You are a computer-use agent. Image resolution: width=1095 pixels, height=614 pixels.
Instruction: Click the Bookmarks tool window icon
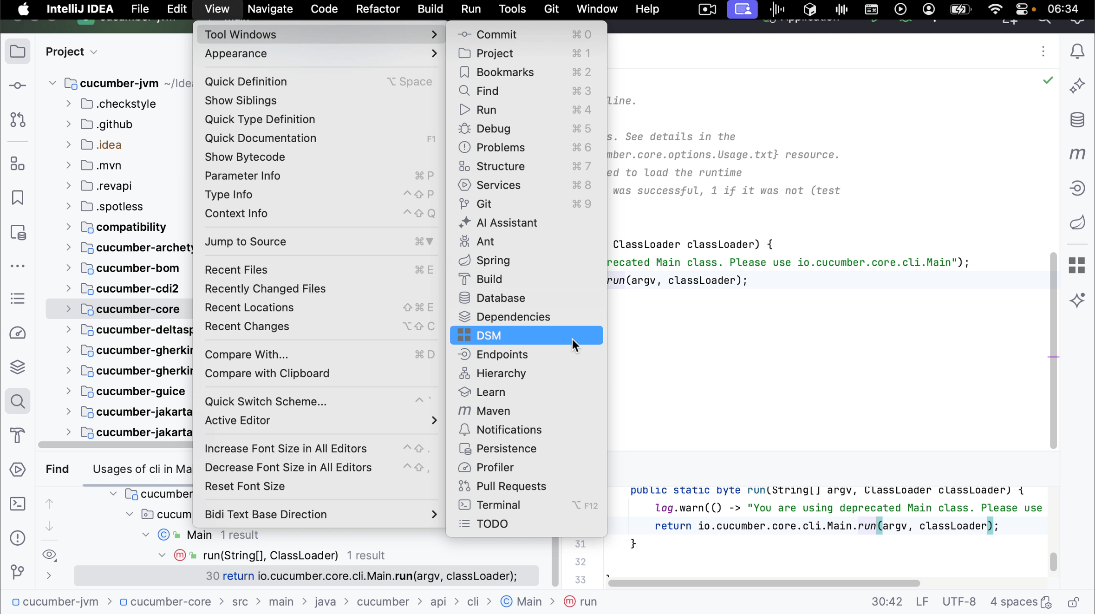pyautogui.click(x=18, y=198)
